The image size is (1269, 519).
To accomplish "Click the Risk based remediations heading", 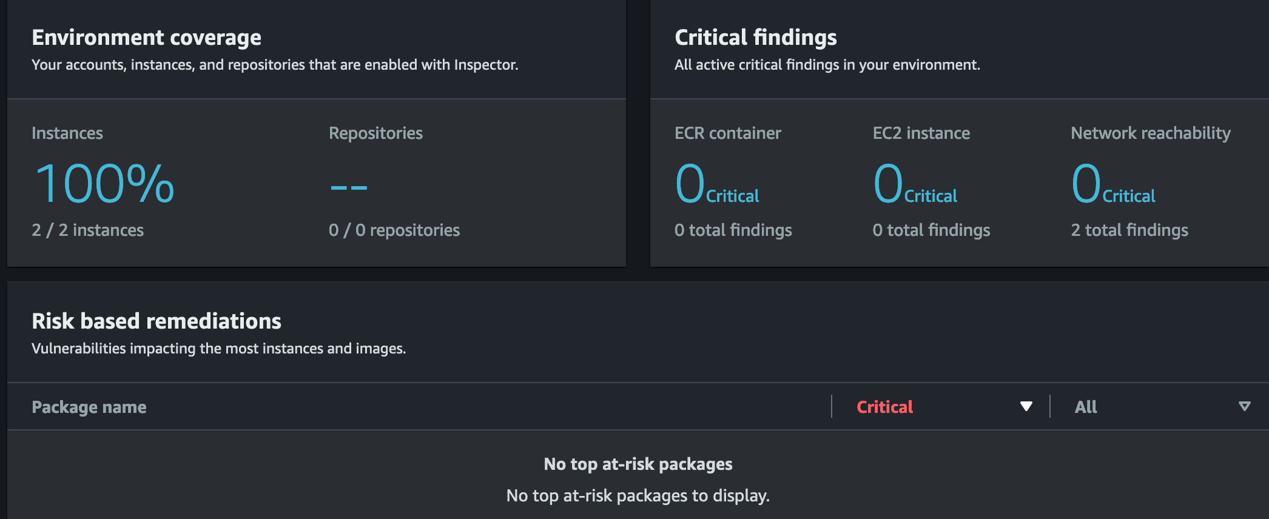I will coord(157,321).
